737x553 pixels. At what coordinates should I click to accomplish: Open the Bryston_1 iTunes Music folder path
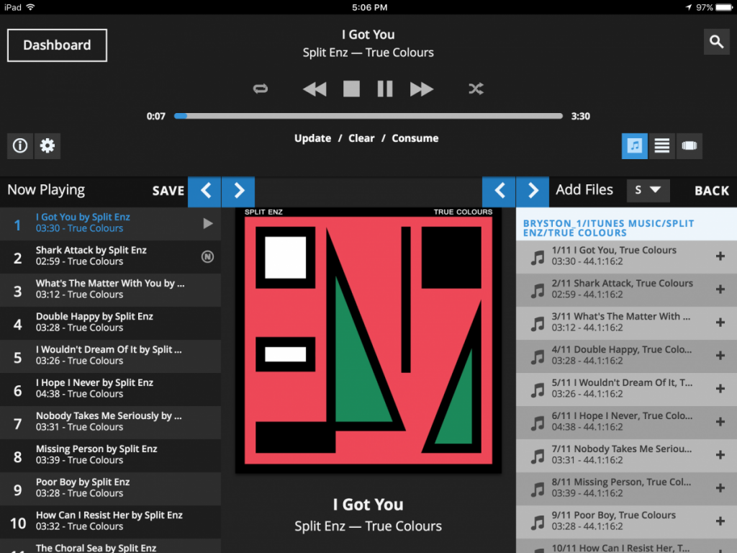(608, 228)
